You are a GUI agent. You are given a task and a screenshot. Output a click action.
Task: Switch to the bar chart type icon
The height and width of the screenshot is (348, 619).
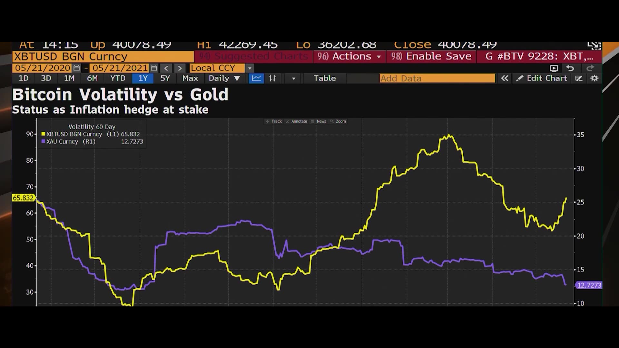273,78
